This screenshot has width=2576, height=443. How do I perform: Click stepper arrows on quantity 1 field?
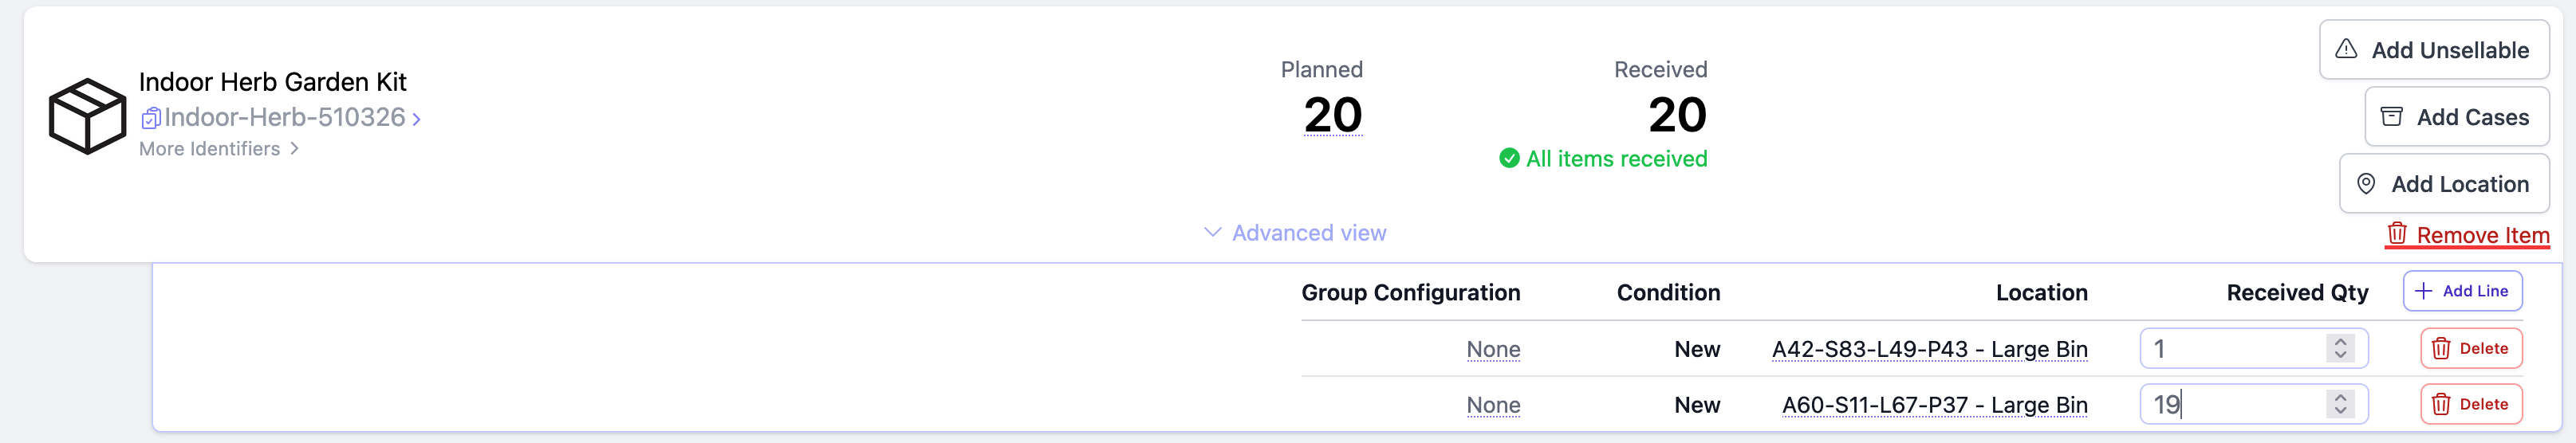coord(2340,348)
